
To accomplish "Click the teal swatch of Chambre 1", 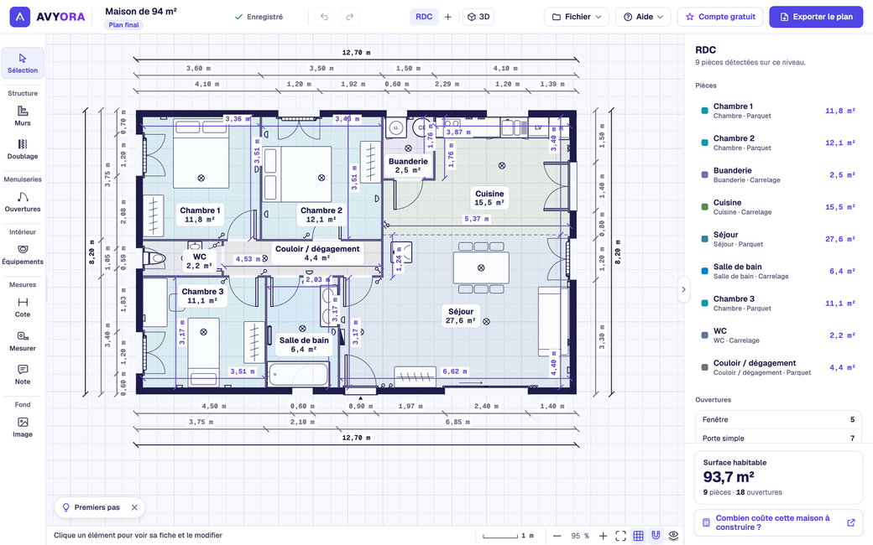I will coord(704,111).
